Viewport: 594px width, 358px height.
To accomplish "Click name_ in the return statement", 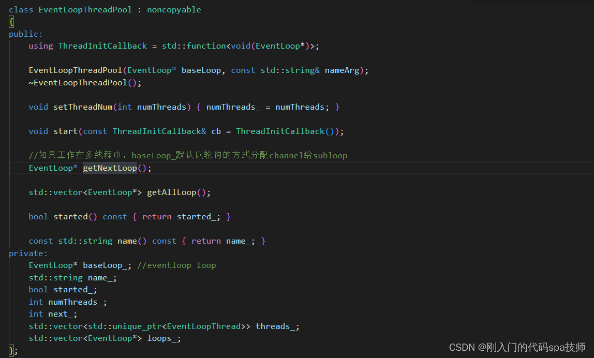I will [239, 241].
